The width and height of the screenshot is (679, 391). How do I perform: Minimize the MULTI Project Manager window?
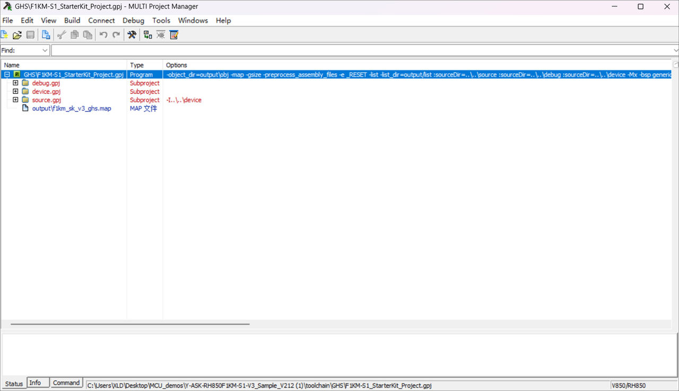[x=614, y=7]
